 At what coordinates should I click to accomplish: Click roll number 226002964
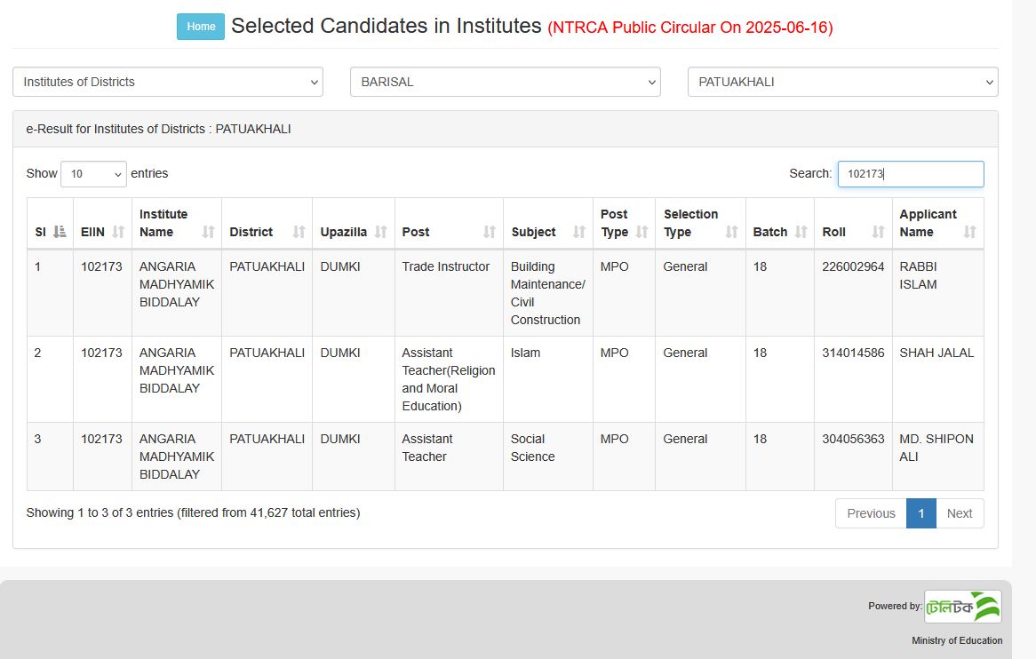[x=853, y=266]
